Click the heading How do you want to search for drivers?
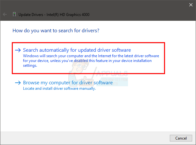The width and height of the screenshot is (196, 145). coord(56,31)
